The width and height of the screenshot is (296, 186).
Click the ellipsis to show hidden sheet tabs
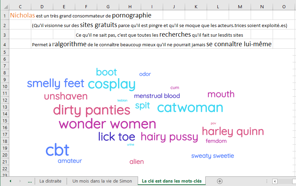click(30, 181)
